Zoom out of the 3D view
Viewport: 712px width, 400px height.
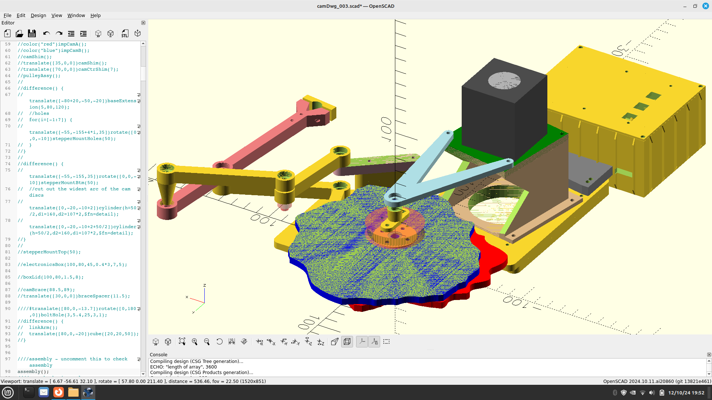pyautogui.click(x=207, y=341)
